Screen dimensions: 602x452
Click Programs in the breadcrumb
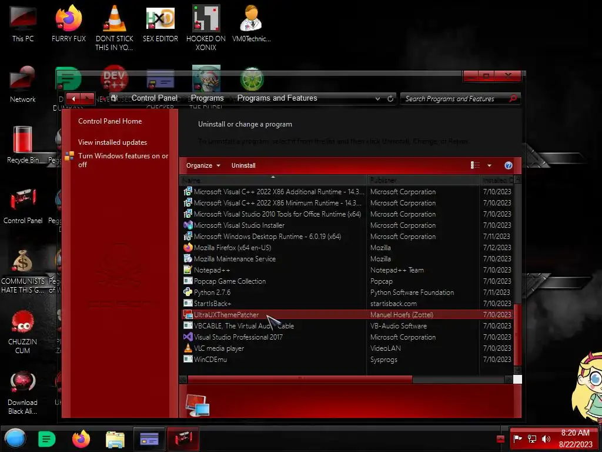pyautogui.click(x=208, y=98)
